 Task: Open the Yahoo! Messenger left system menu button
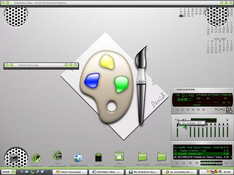[x=7, y=65]
